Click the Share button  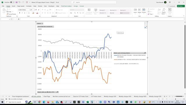(181, 6)
